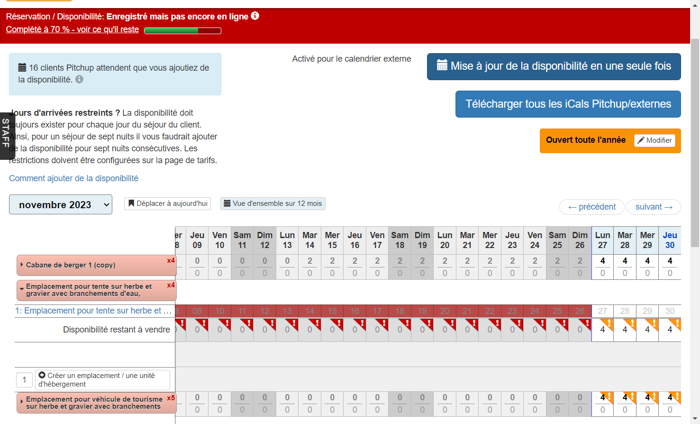
Task: Click the calendar icon on 'Mise à jour' button
Action: click(x=442, y=65)
